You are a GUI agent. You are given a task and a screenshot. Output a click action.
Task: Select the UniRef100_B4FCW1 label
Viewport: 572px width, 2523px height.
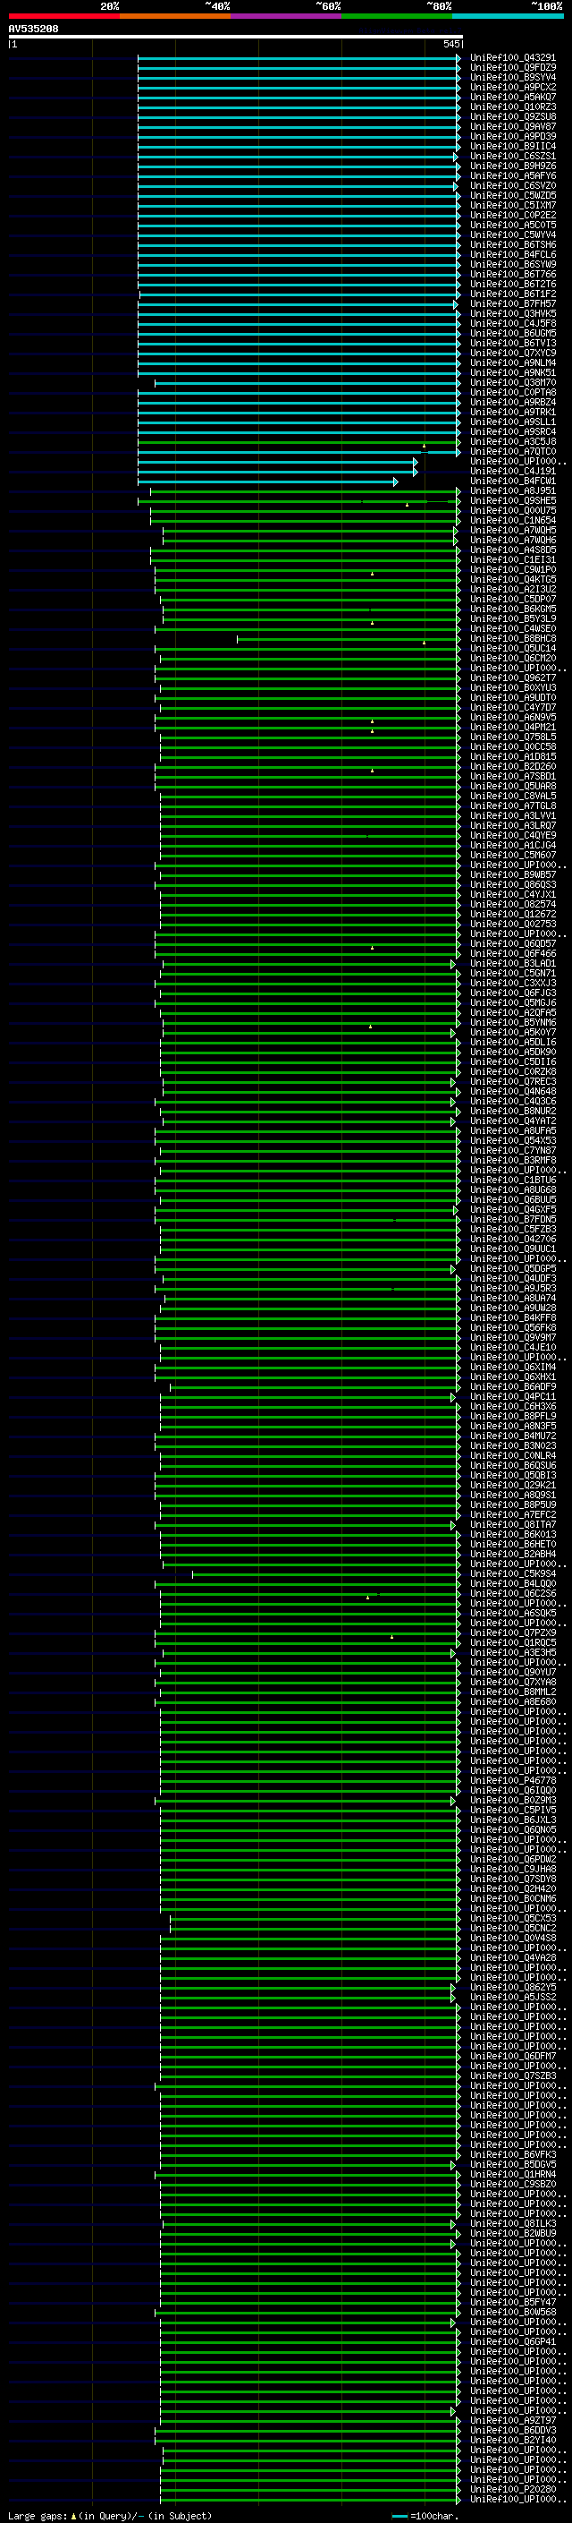point(512,481)
